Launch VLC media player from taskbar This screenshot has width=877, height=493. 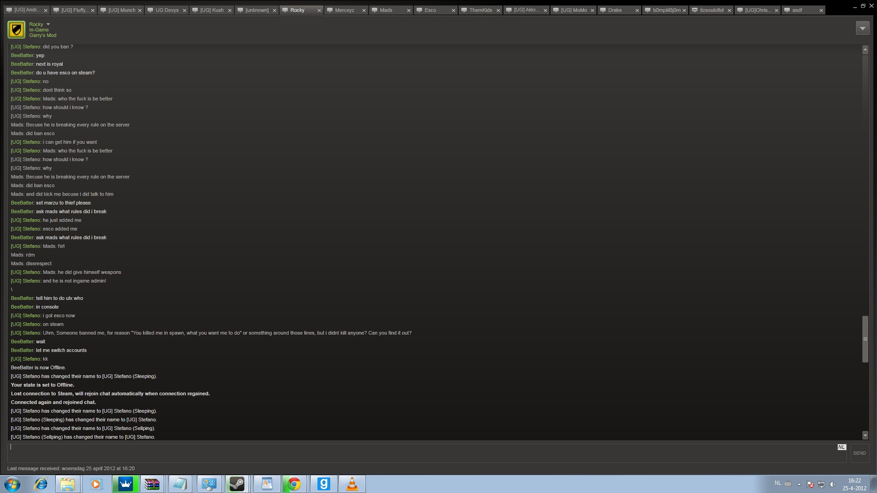352,484
